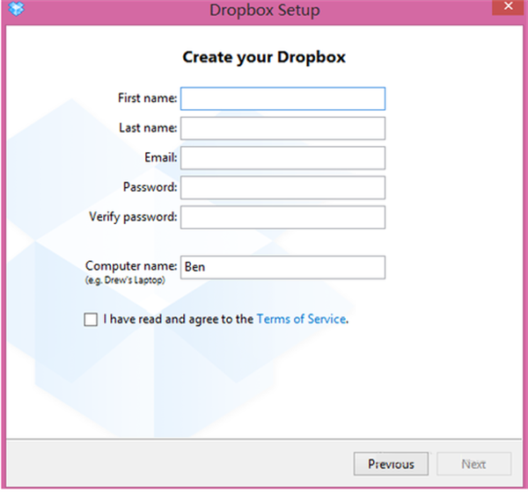Screen dimensions: 528x492
Task: Click the Password label
Action: pos(150,187)
